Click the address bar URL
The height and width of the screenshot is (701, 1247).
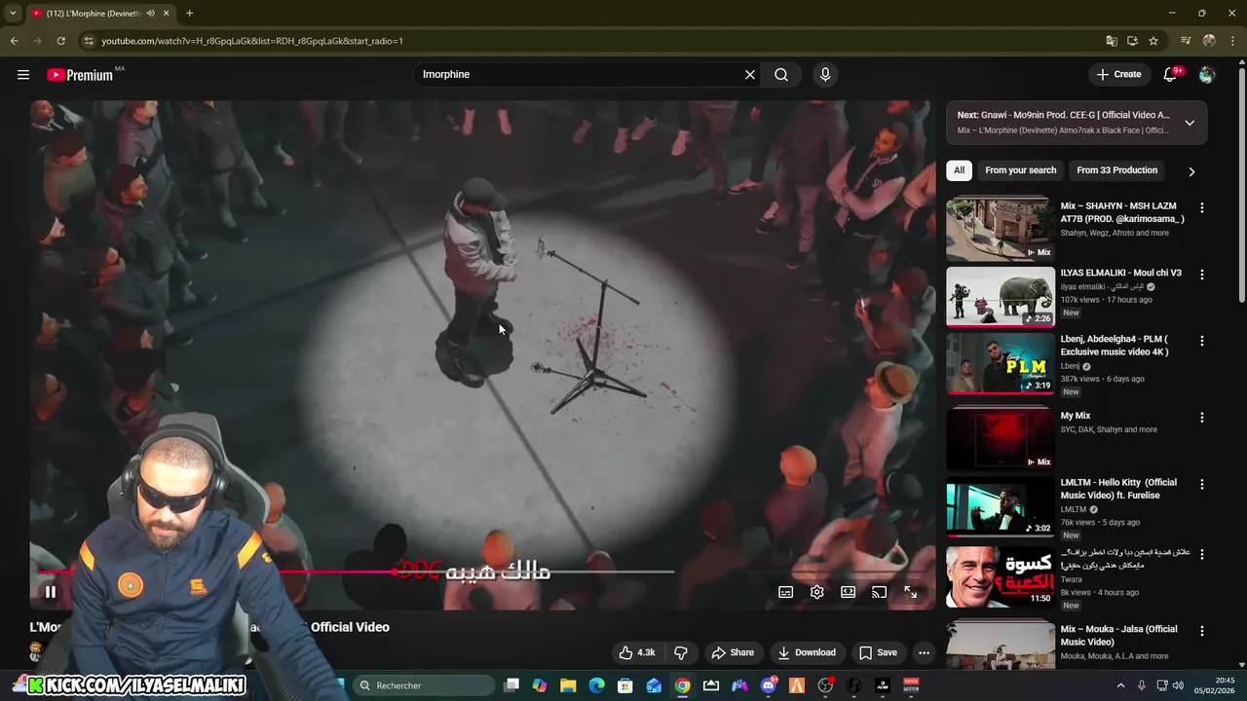[252, 41]
